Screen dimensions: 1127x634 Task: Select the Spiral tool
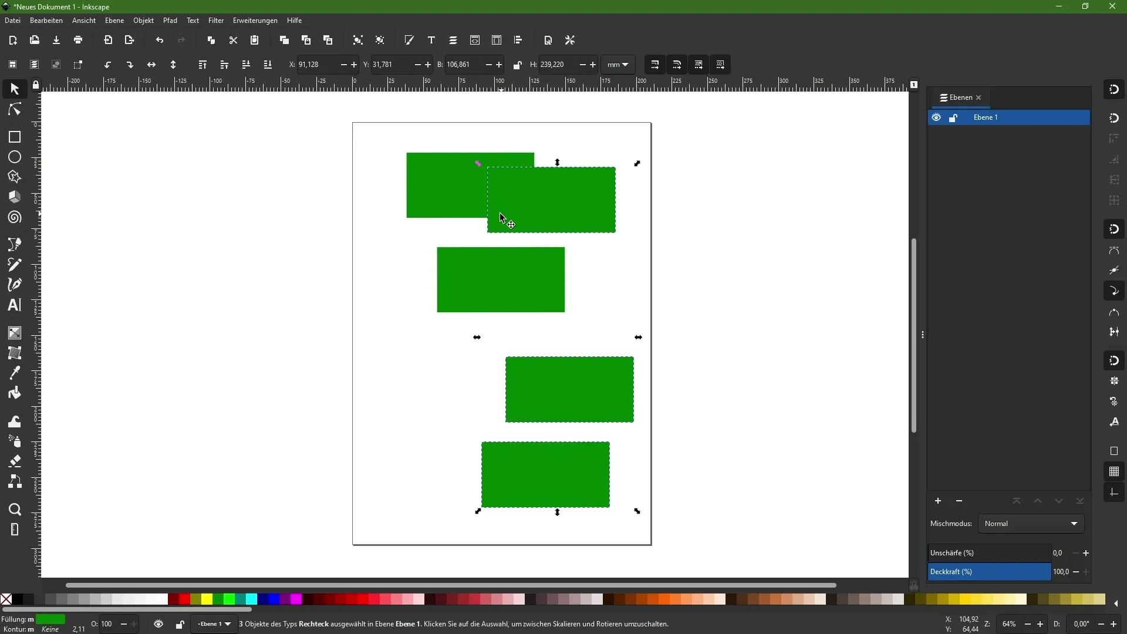tap(15, 217)
